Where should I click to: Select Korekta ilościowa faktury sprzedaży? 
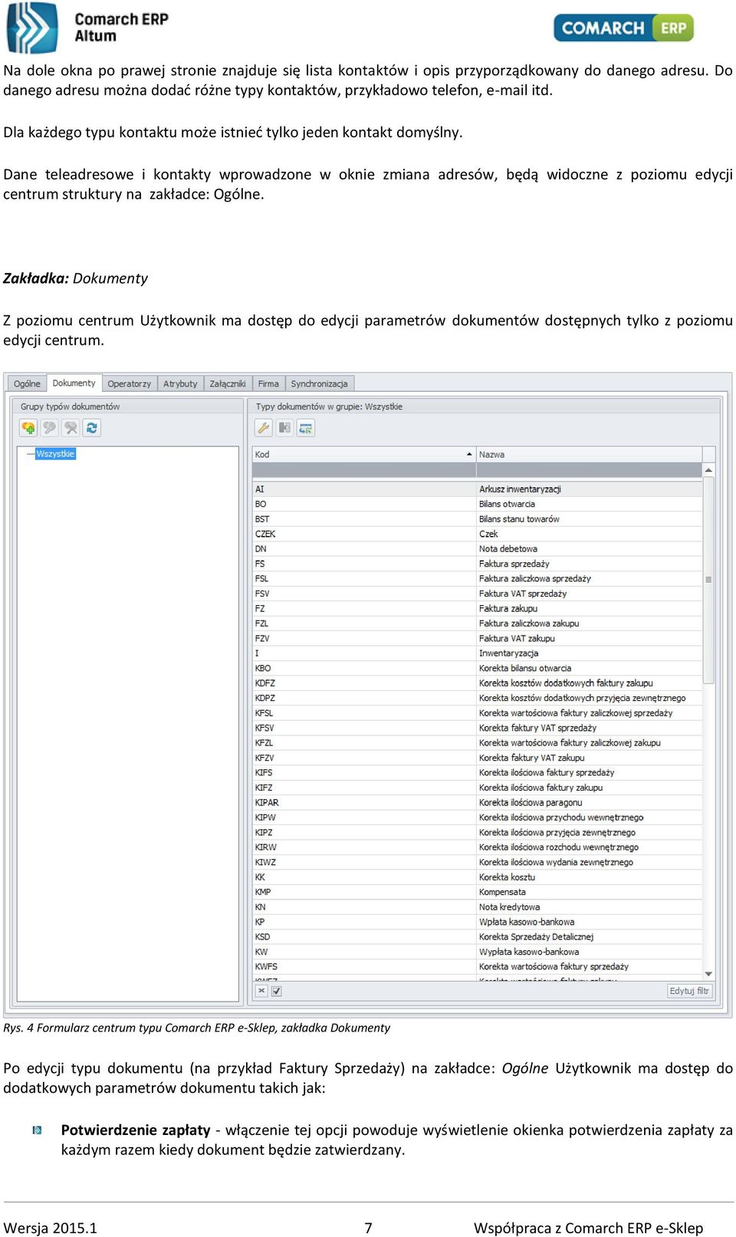click(477, 773)
